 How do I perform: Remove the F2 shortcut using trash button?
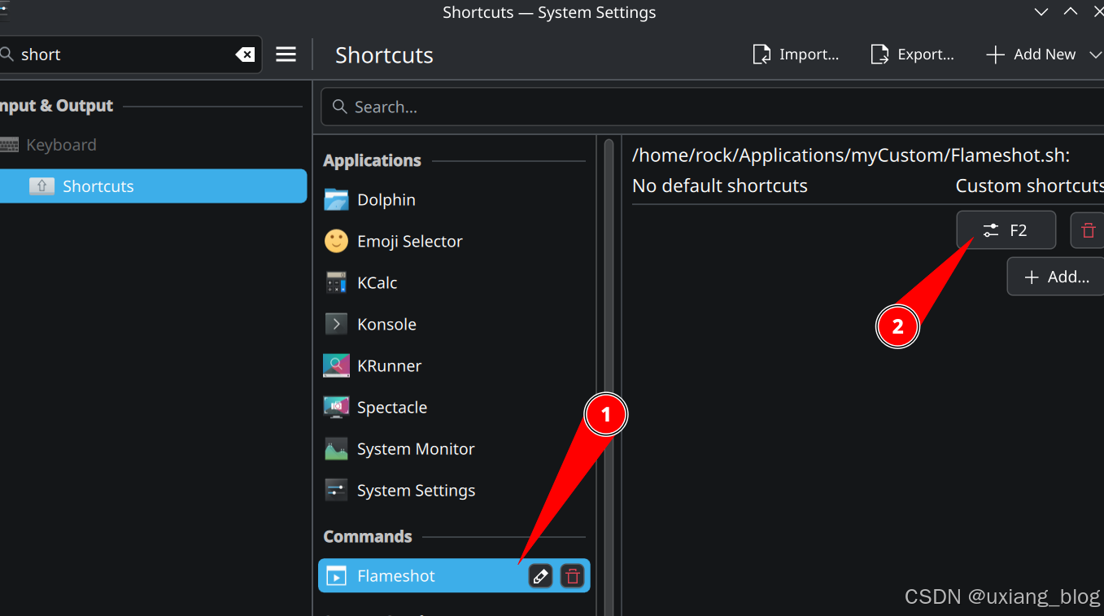click(x=1088, y=230)
